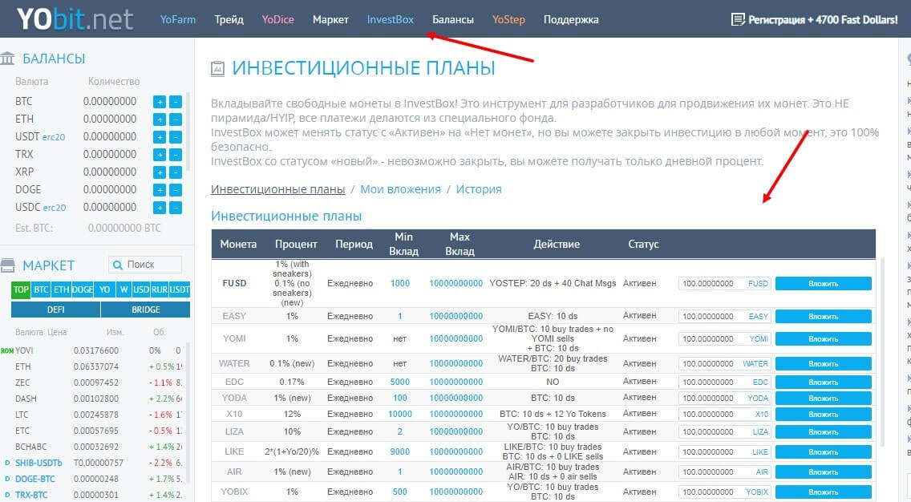Click plus icon for DOGE balance

tap(160, 190)
